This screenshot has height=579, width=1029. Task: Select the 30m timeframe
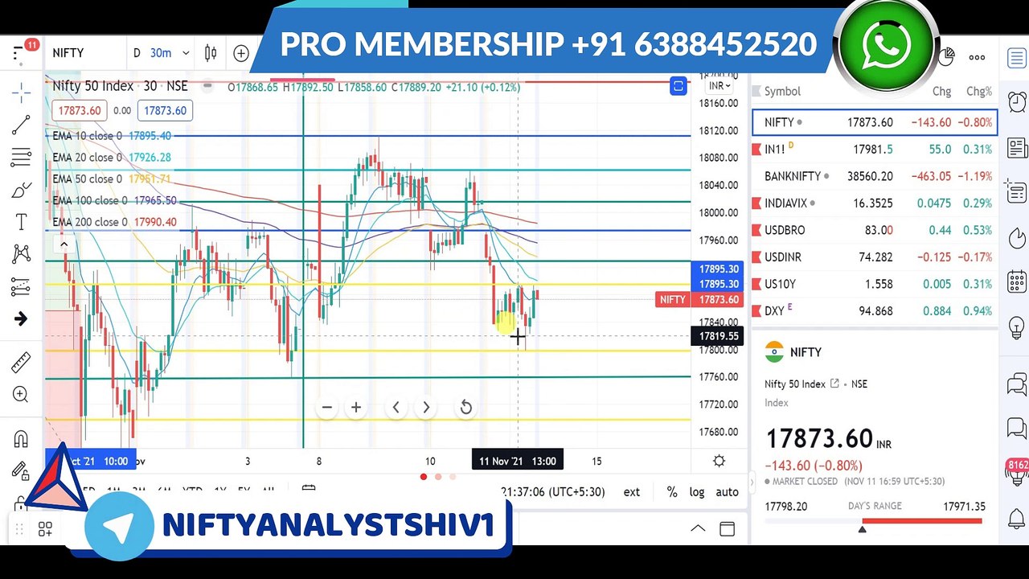[x=161, y=53]
